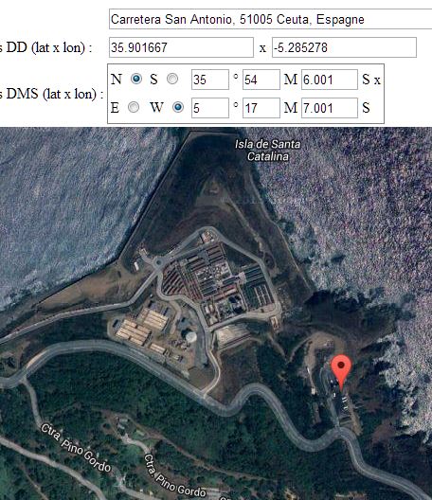Click the longitude degrees field showing 5
Viewport: 432px width, 500px height.
pos(210,108)
